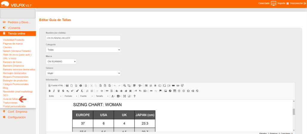Expand the Género dropdown showing Mujer
This screenshot has height=134, width=307.
(x=83, y=73)
